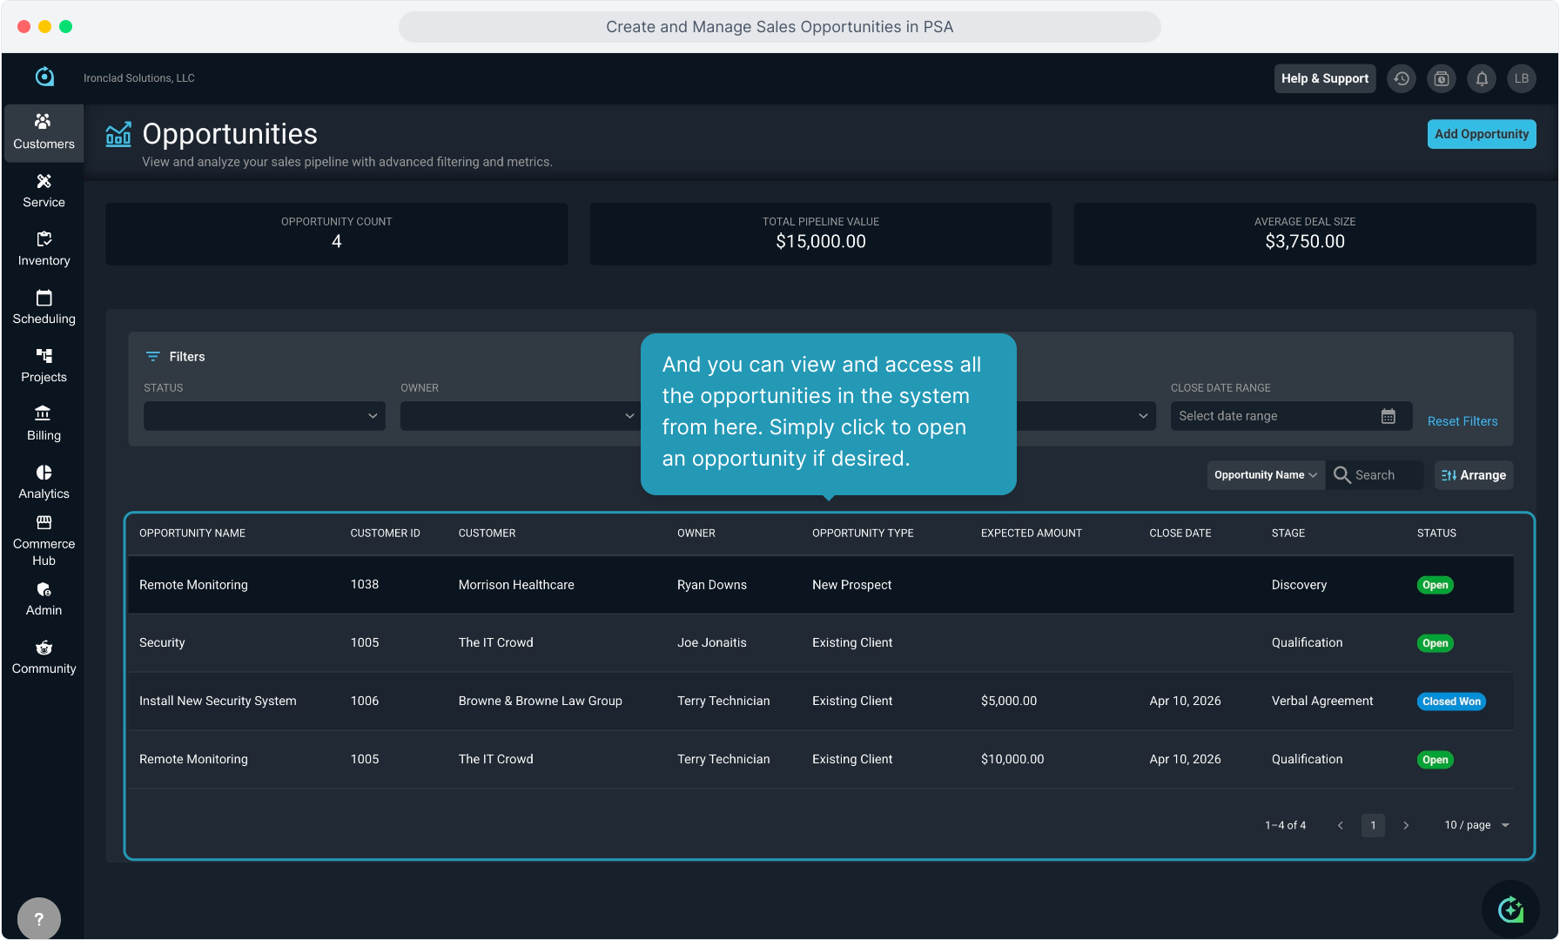Click the Add Opportunity button
Viewport: 1560px width, 940px height.
[x=1481, y=134]
